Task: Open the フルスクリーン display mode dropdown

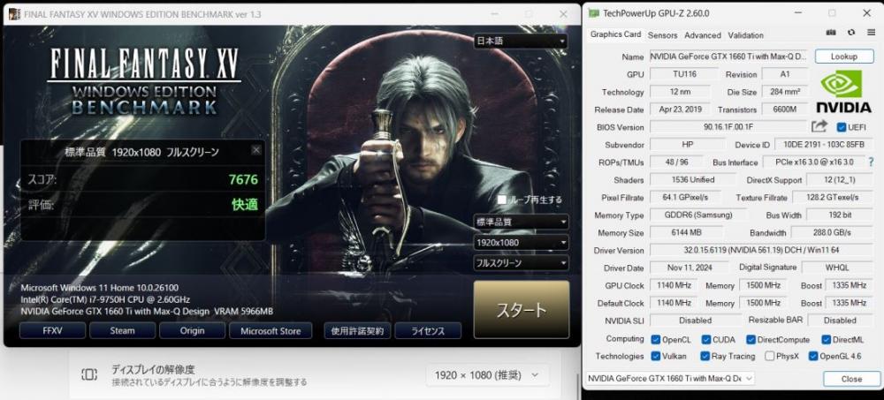Action: 521,262
